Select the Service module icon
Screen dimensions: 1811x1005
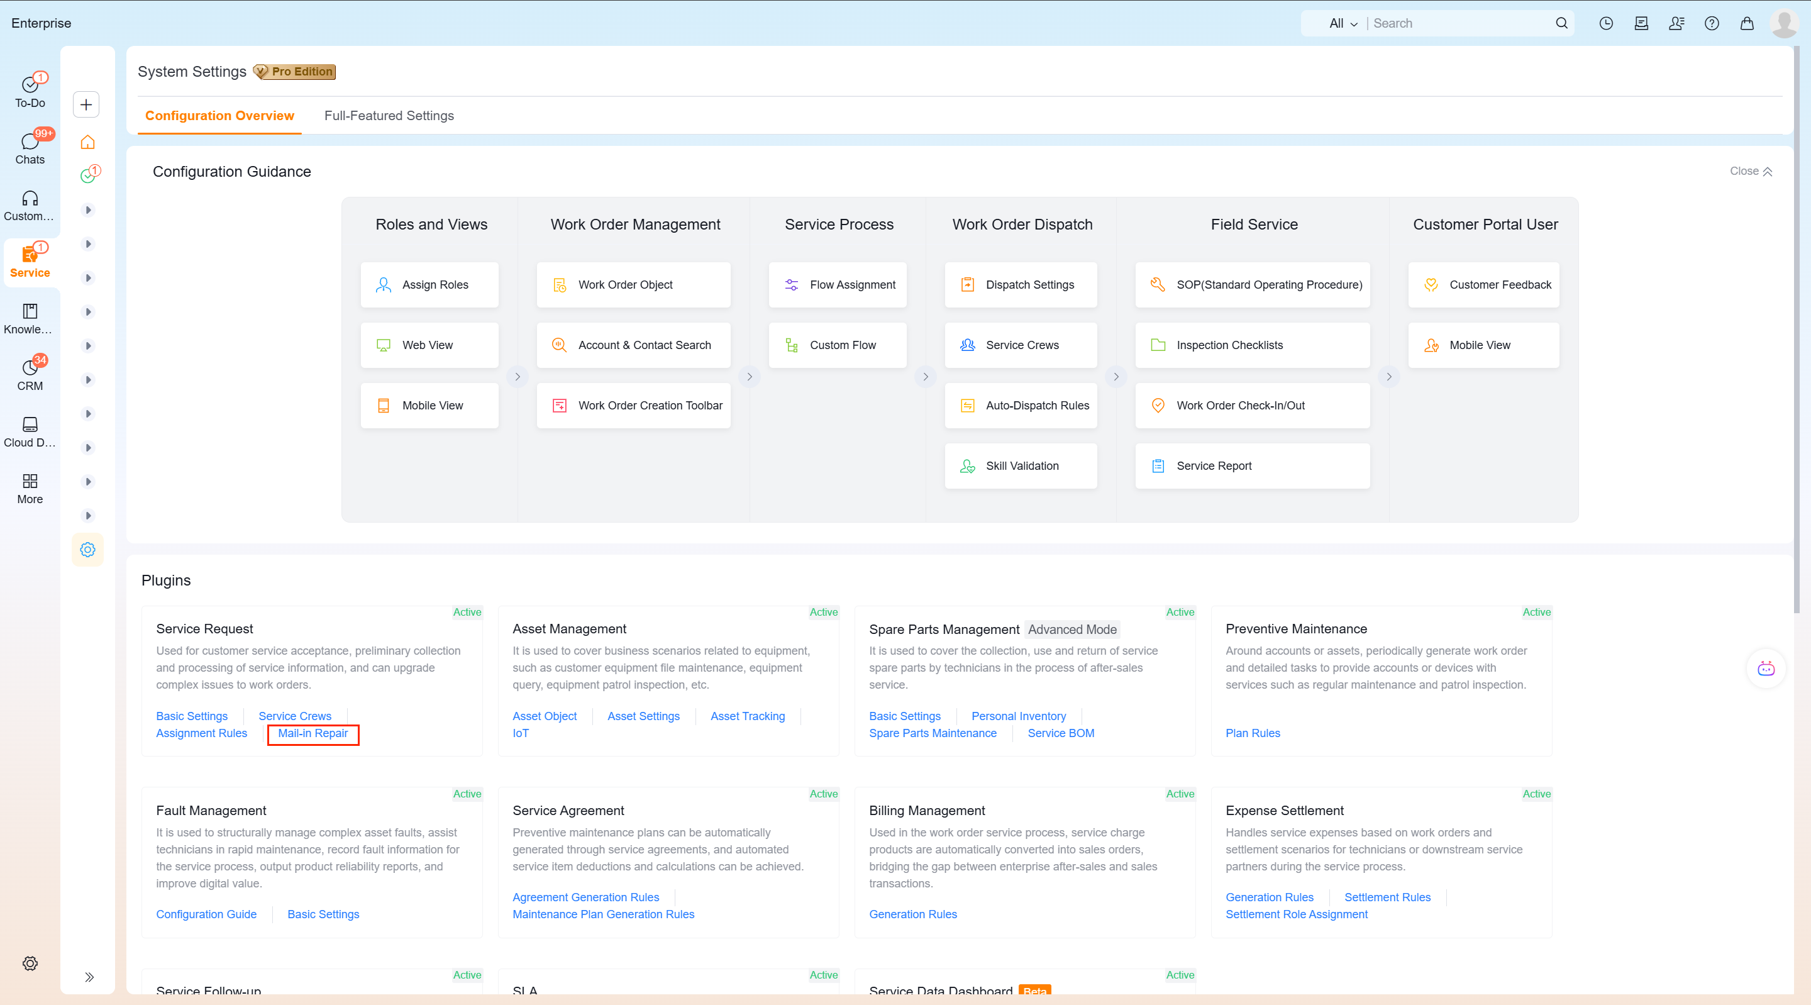tap(30, 262)
